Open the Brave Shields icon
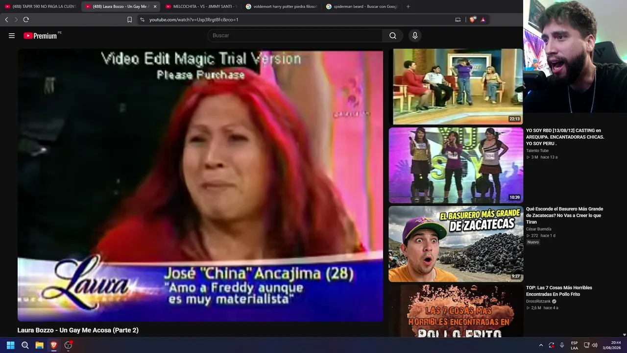Image resolution: width=627 pixels, height=353 pixels. [472, 20]
